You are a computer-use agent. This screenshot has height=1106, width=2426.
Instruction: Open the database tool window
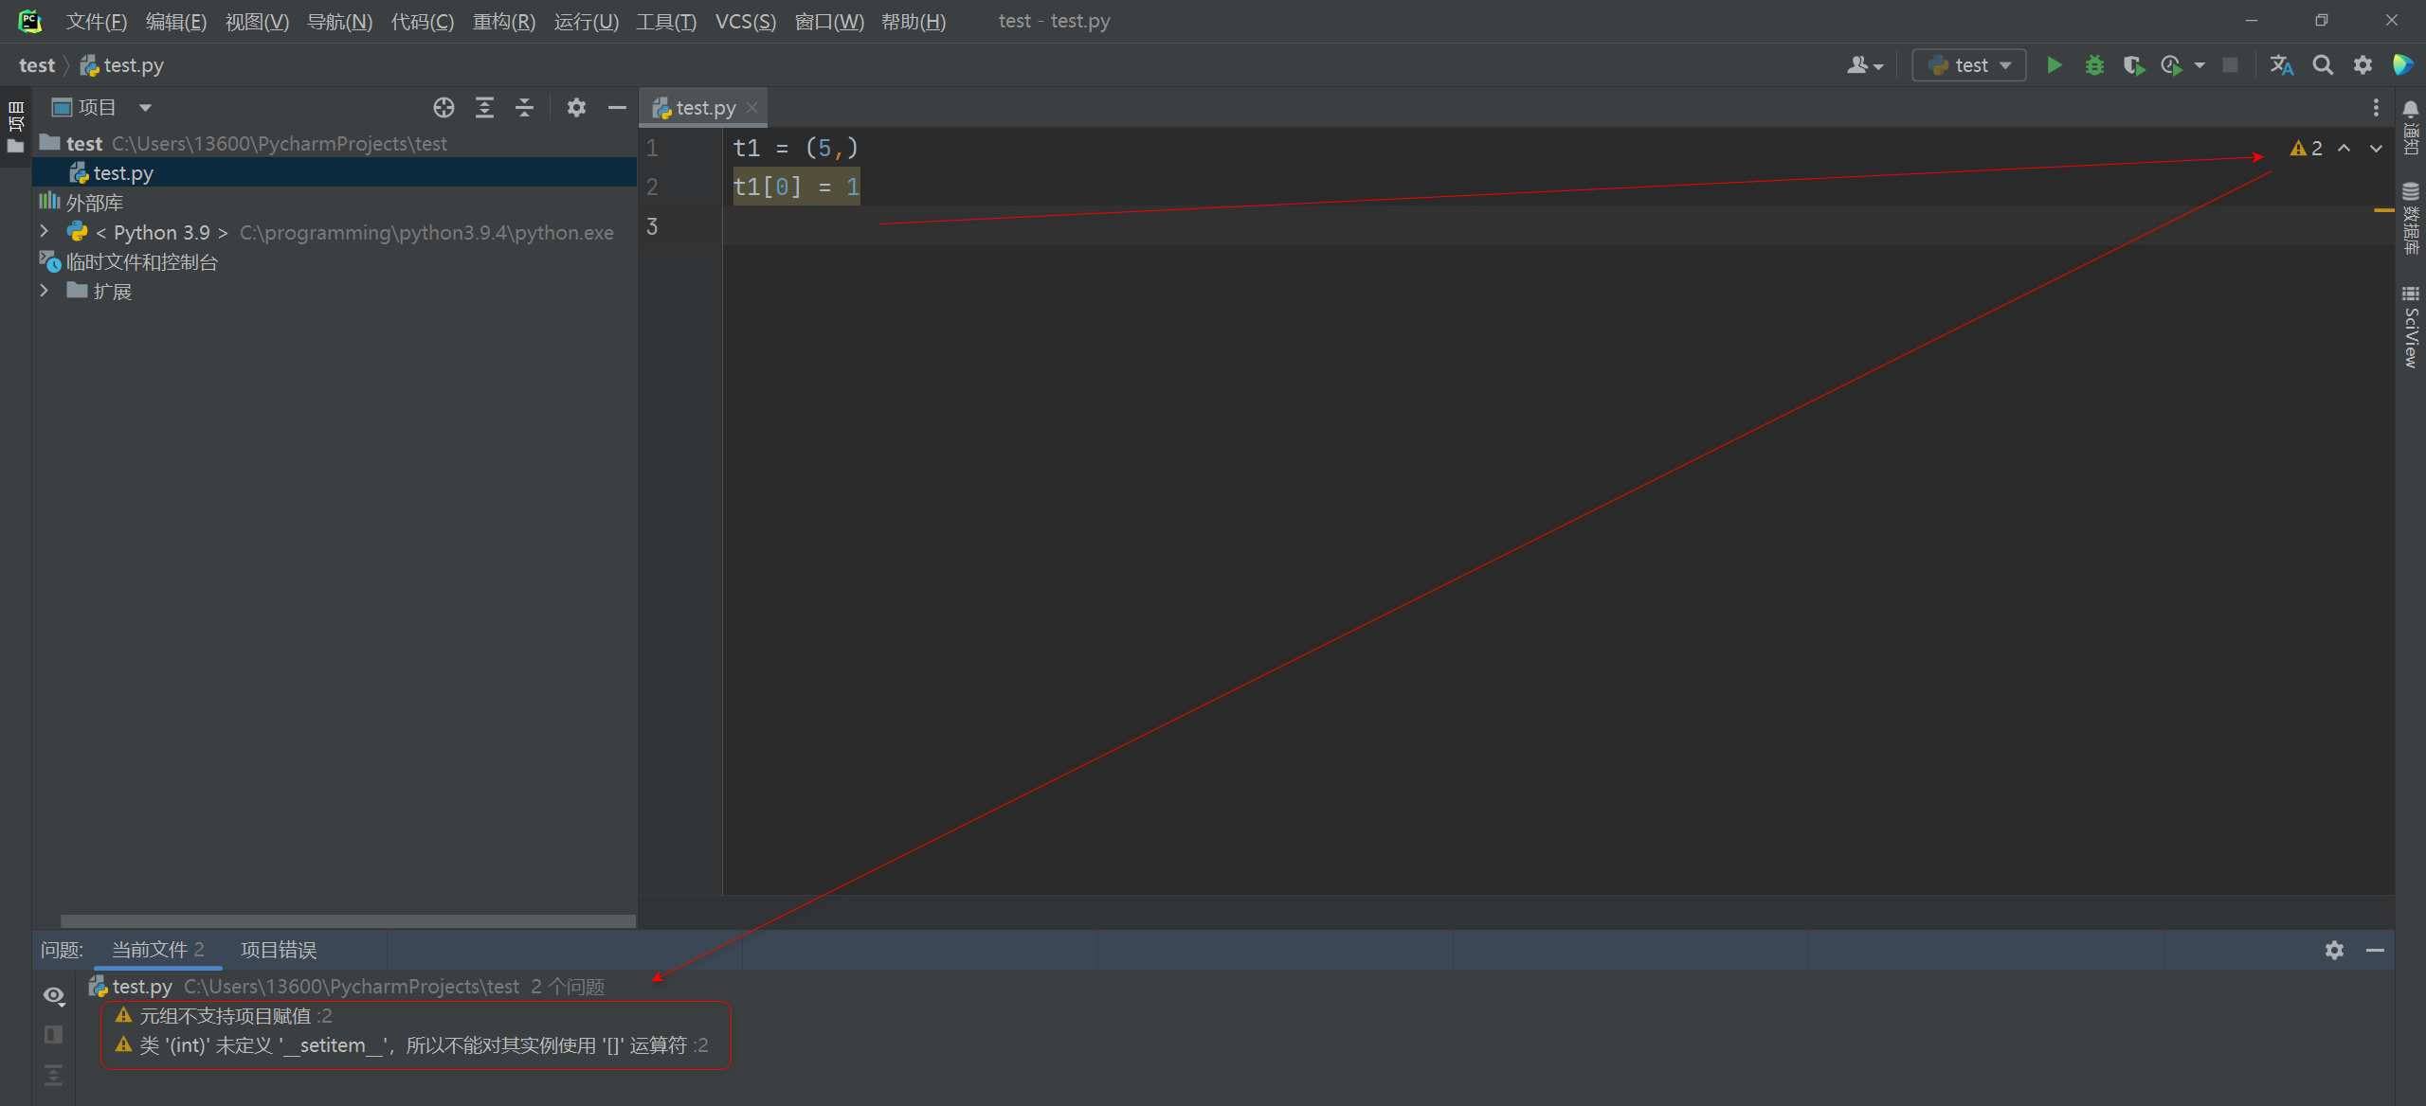point(2411,218)
